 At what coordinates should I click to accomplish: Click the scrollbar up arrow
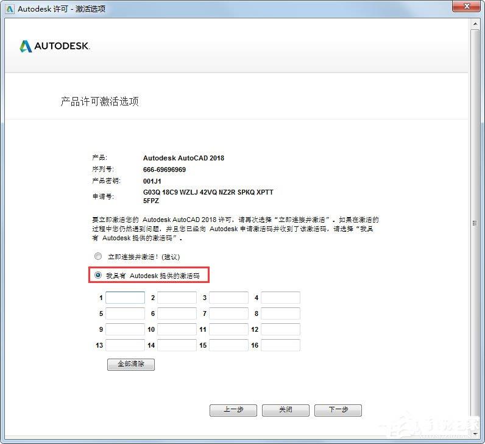475,24
